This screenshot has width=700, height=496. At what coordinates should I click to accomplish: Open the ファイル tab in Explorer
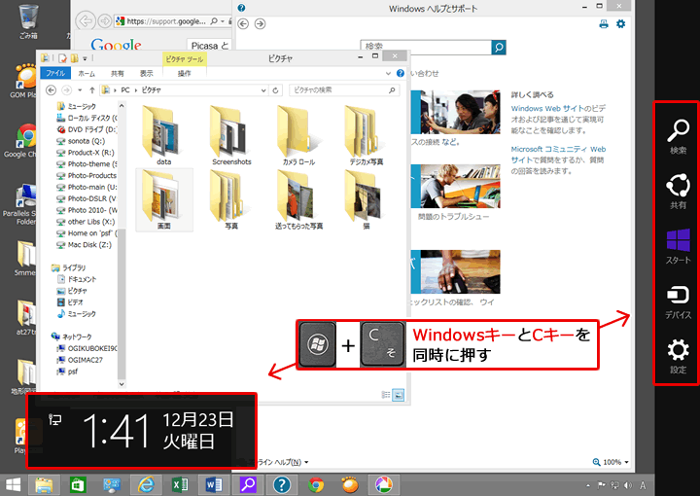click(x=55, y=73)
